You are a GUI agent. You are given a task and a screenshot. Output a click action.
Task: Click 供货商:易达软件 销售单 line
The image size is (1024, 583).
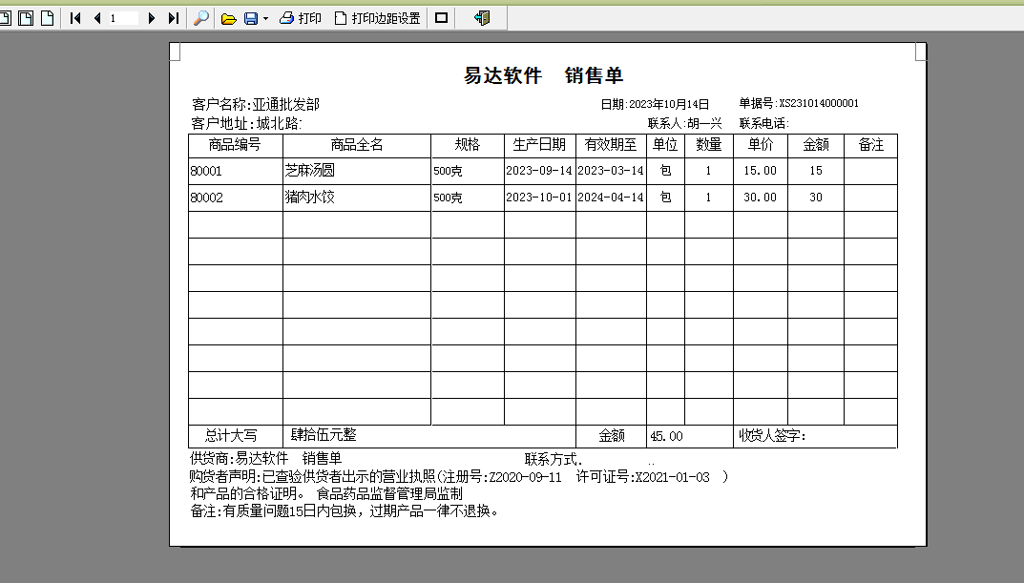coord(266,459)
